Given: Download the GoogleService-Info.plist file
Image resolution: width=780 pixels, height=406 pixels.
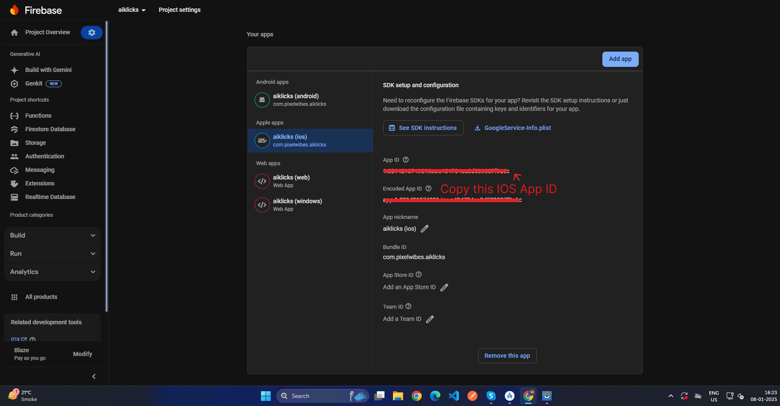Looking at the screenshot, I should tap(513, 128).
